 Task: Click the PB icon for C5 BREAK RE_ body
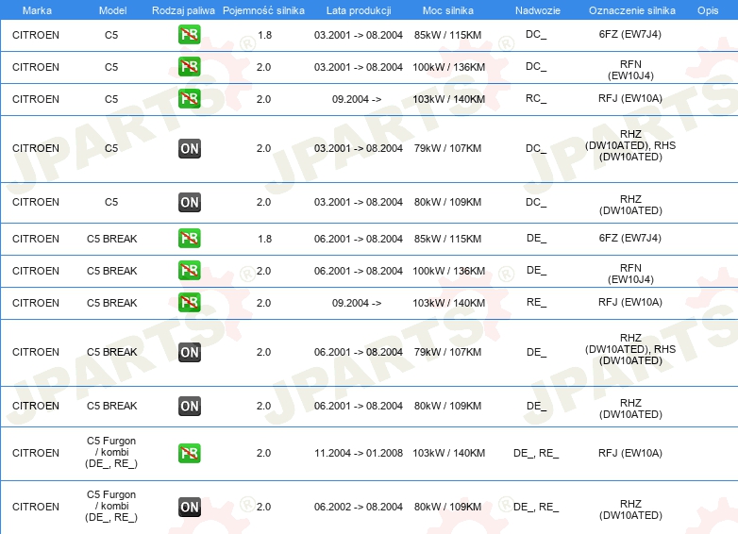point(189,303)
